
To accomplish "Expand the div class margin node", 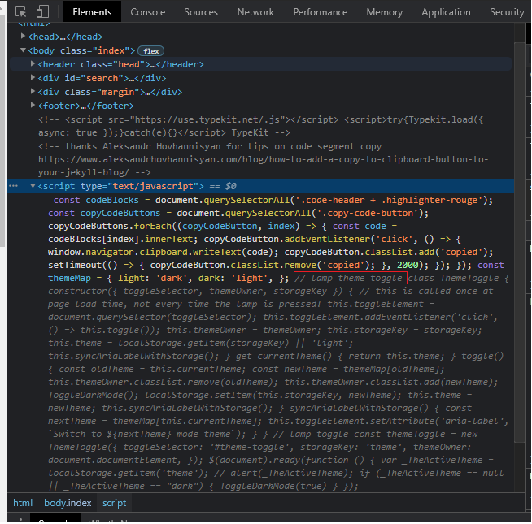I will point(33,92).
